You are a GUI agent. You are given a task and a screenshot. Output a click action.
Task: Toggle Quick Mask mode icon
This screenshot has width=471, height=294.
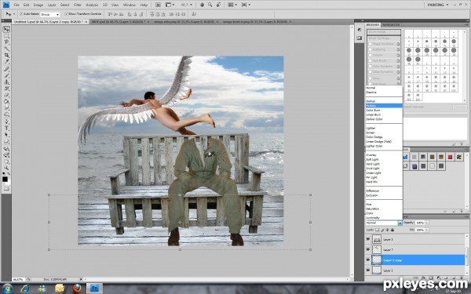[x=6, y=189]
